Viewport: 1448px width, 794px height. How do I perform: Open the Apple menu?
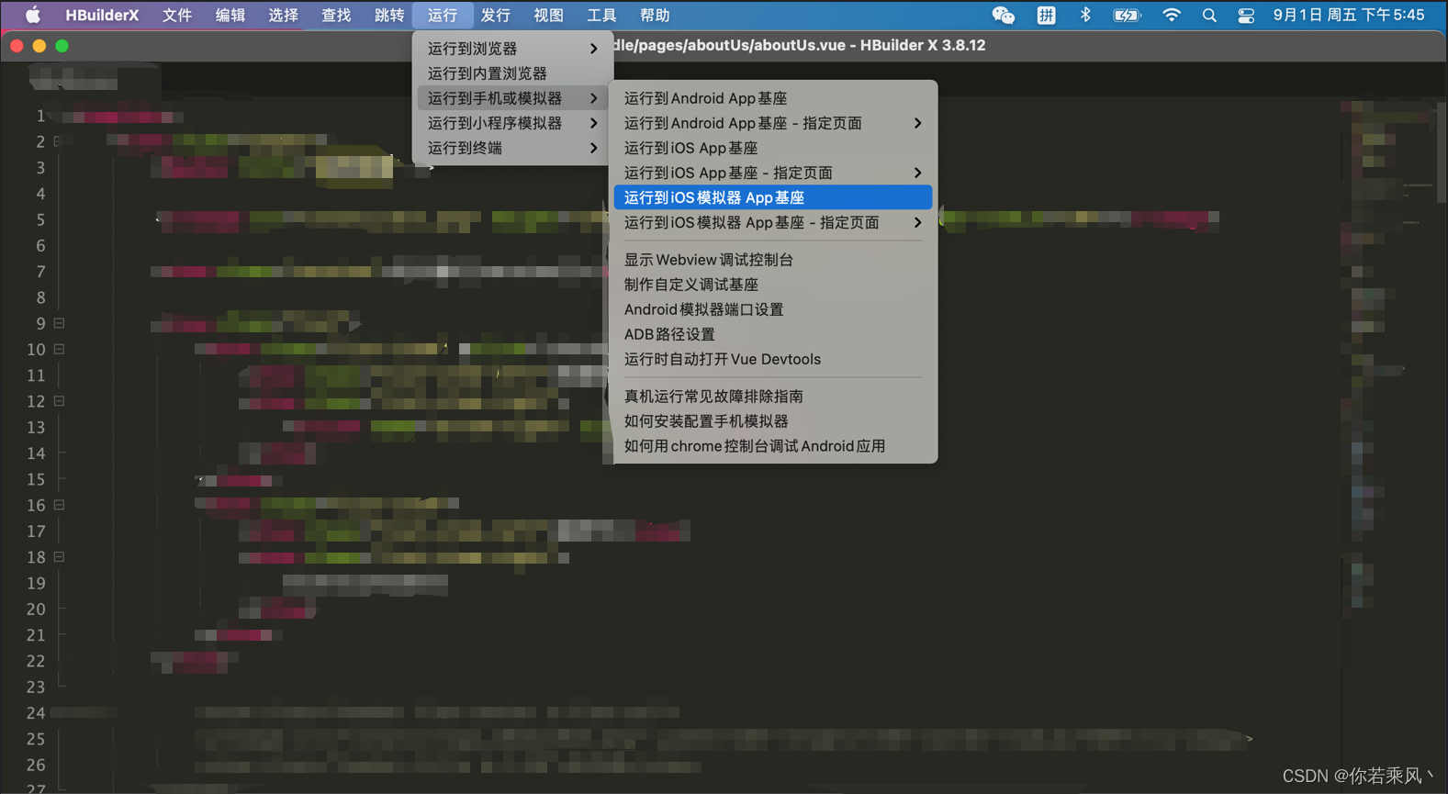pos(32,15)
